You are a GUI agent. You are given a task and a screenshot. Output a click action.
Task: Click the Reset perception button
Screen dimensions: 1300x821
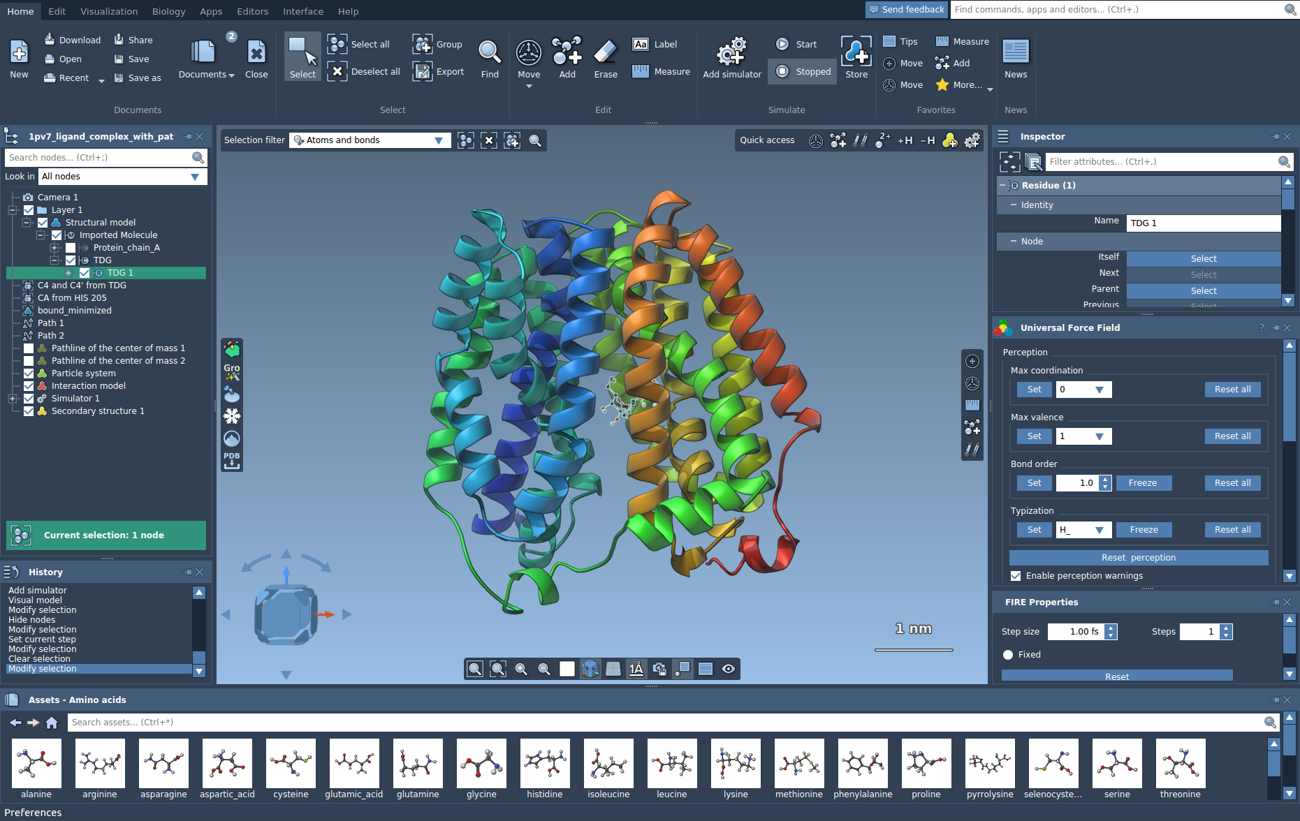(x=1139, y=557)
